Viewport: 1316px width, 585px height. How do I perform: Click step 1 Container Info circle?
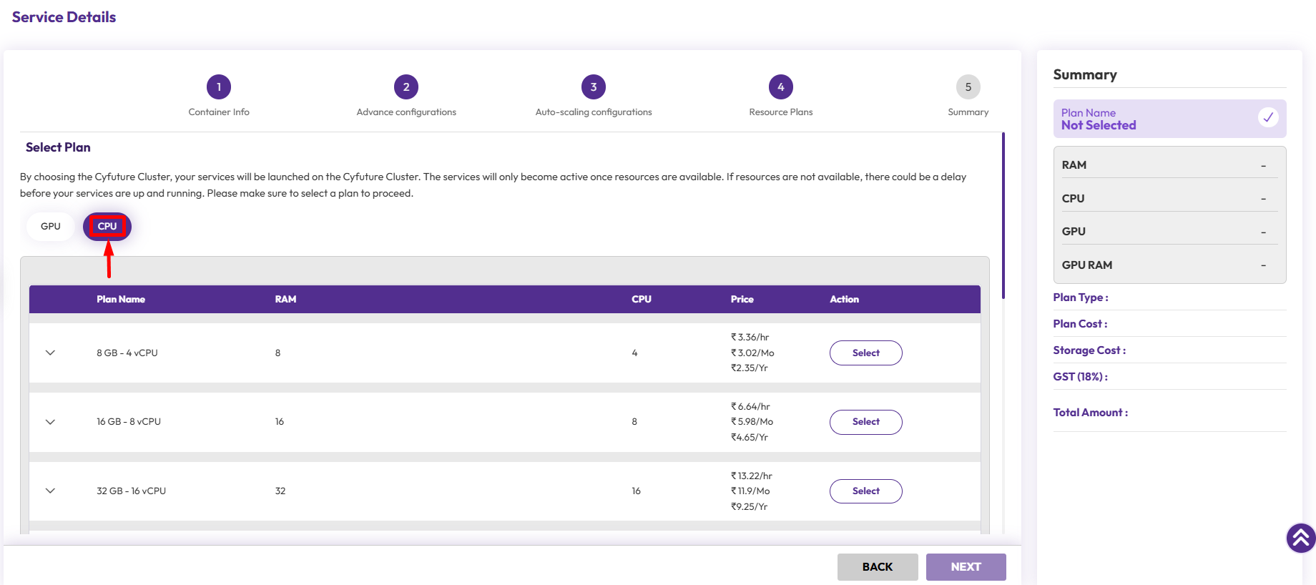point(219,87)
